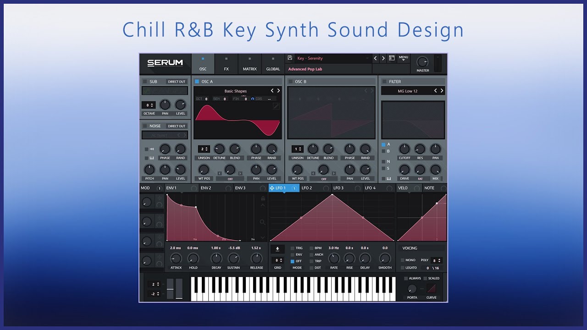The image size is (587, 330).
Task: Enable the FILTER section
Action: [384, 82]
